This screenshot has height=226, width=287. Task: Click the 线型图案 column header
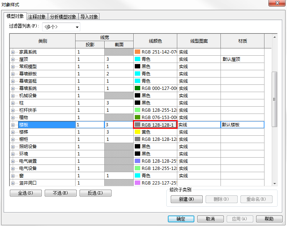[199, 41]
